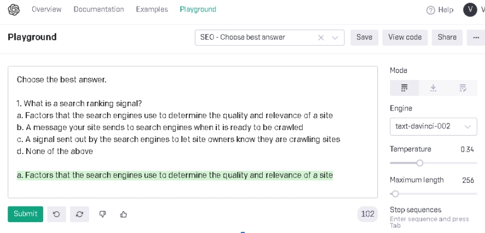Open the Examples tab
The image size is (485, 233).
coord(152,9)
